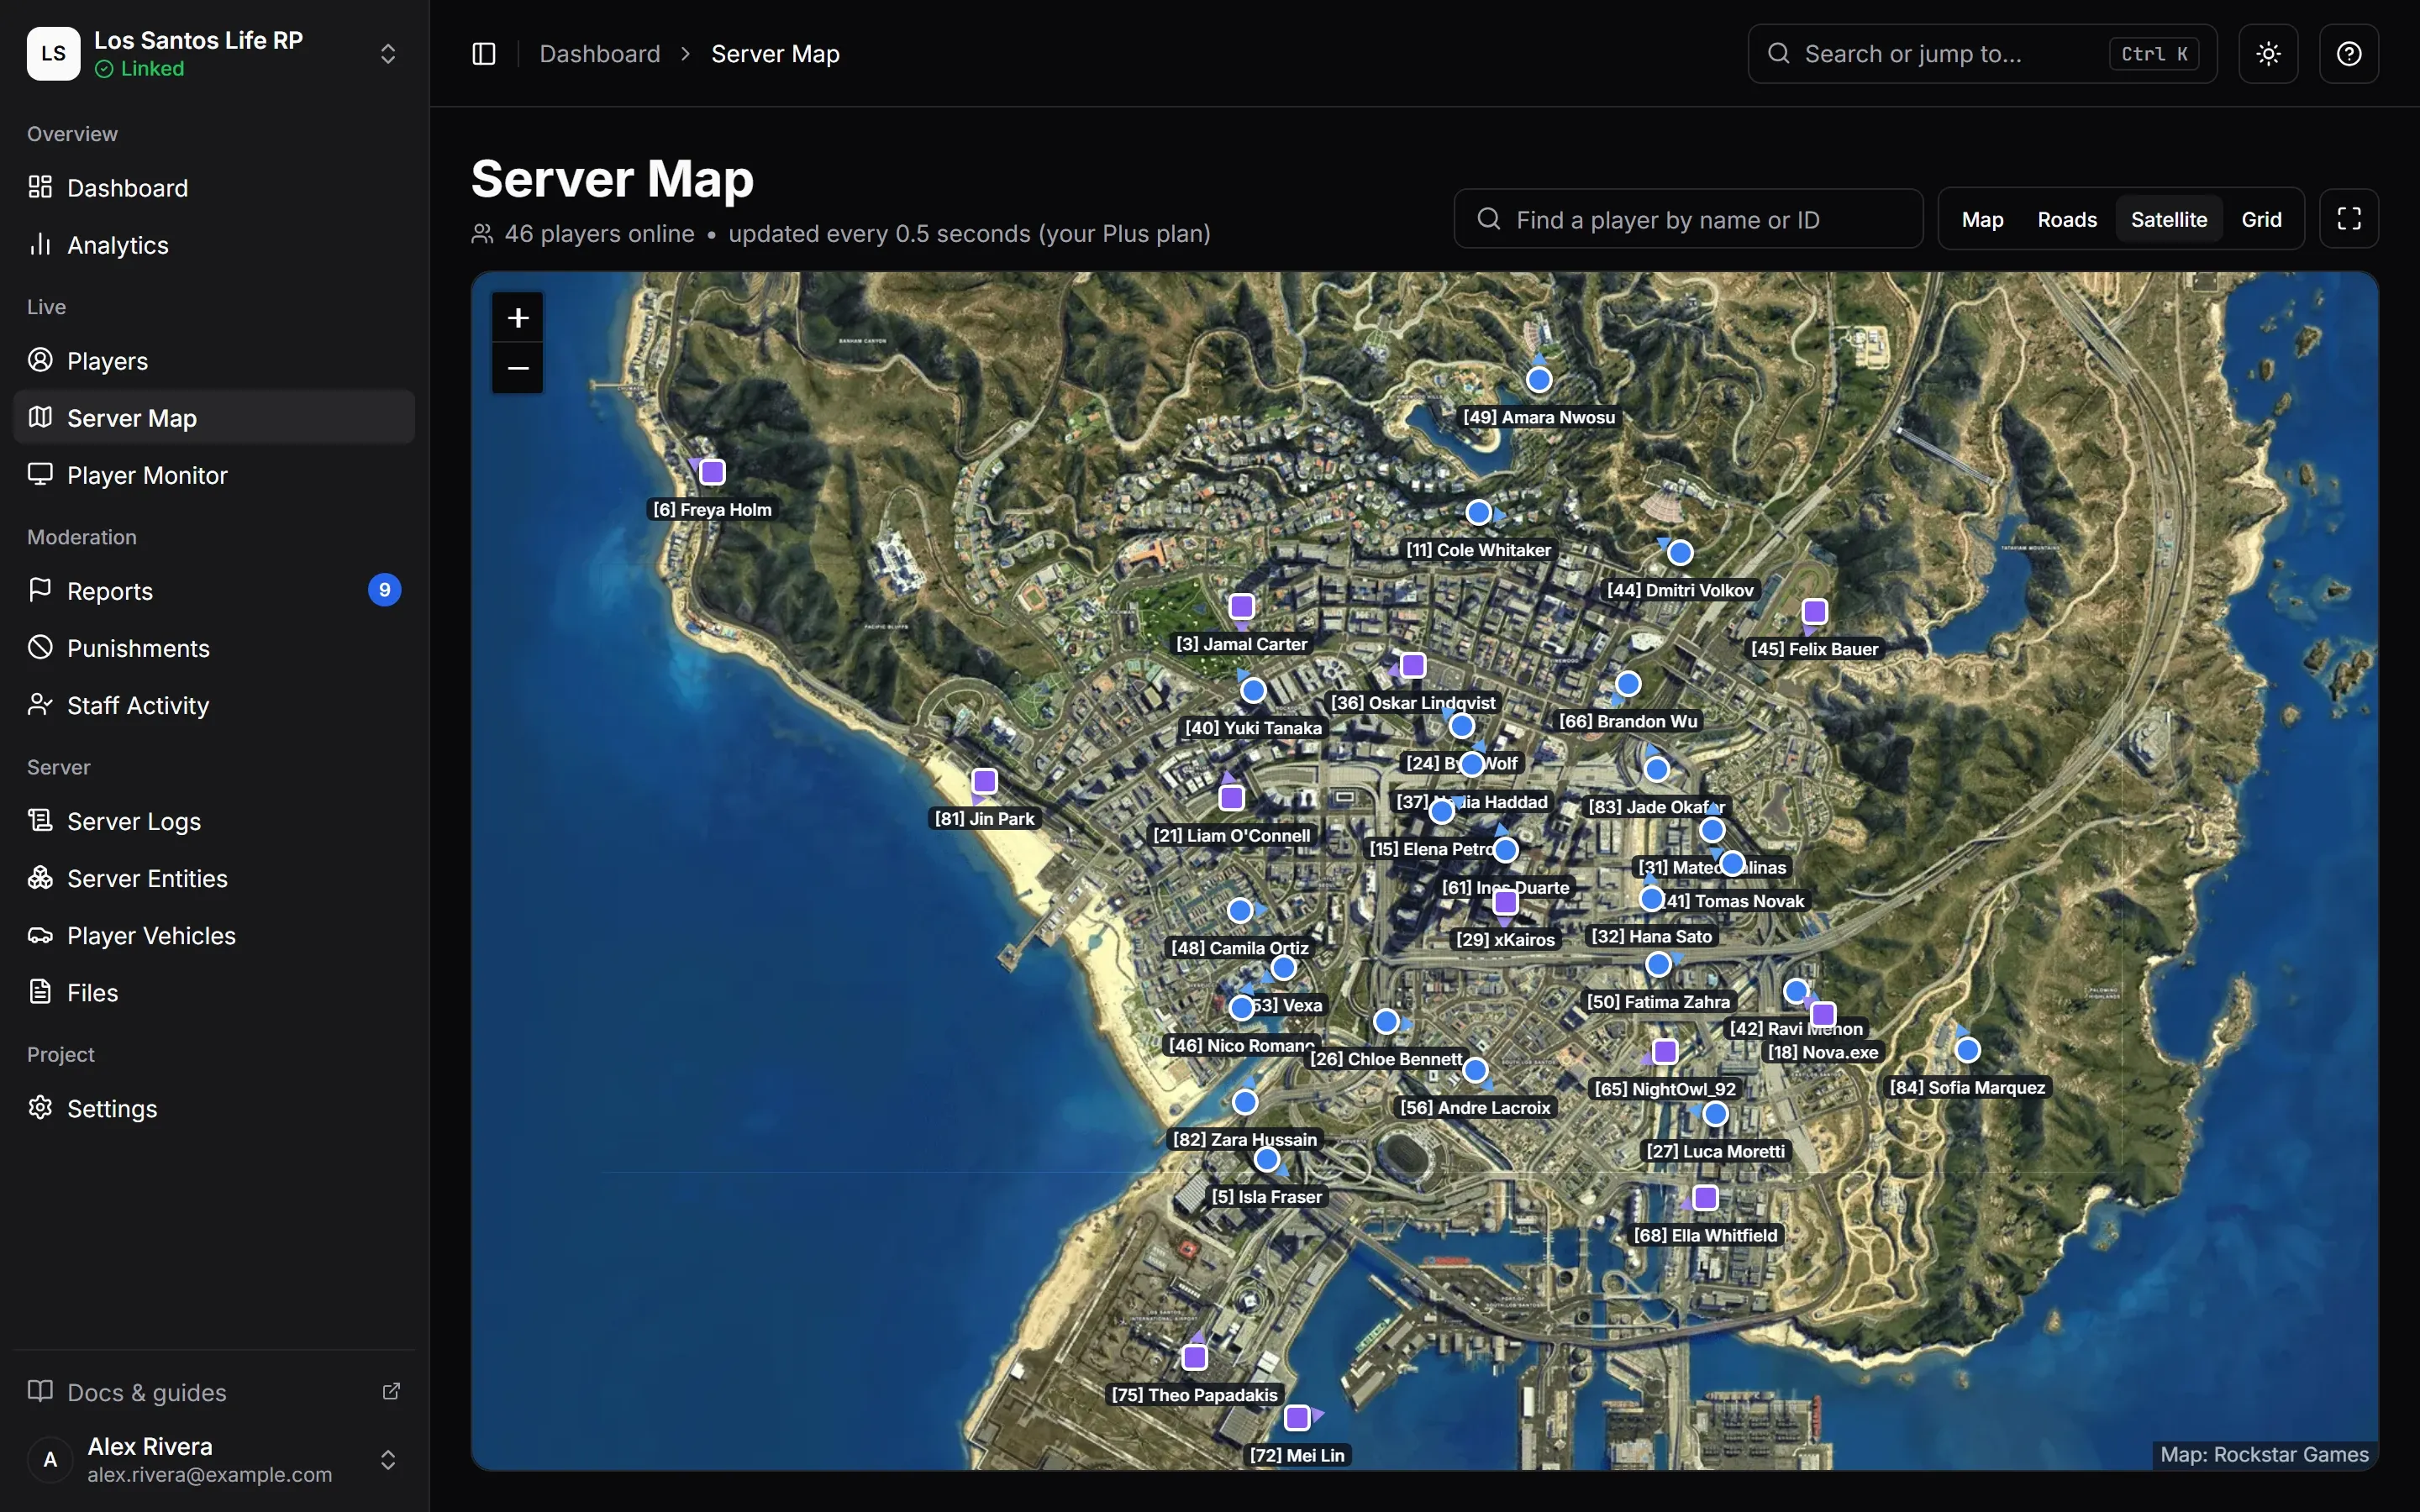
Task: Zoom in on the map
Action: pyautogui.click(x=517, y=318)
